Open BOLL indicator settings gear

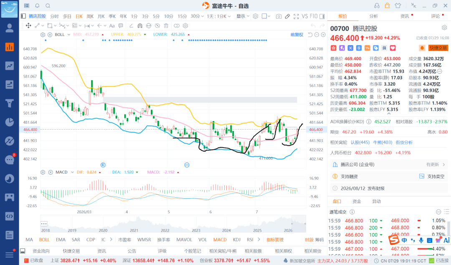point(43,35)
